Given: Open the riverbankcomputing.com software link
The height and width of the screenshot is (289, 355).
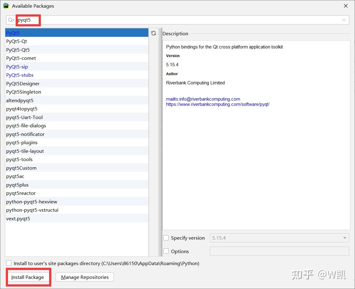Looking at the screenshot, I should coord(218,104).
